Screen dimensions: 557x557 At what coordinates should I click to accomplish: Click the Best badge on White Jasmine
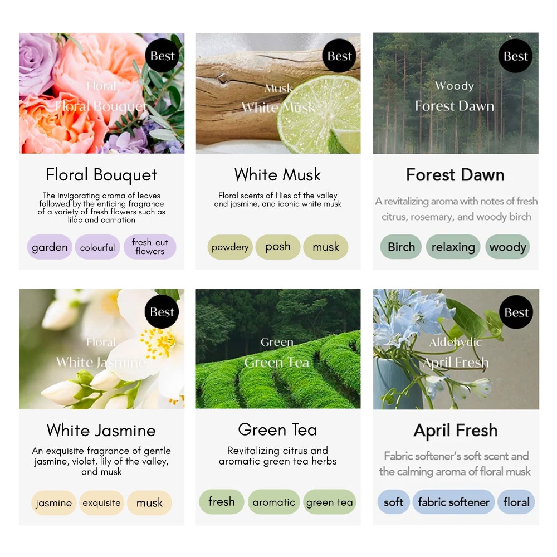click(162, 311)
